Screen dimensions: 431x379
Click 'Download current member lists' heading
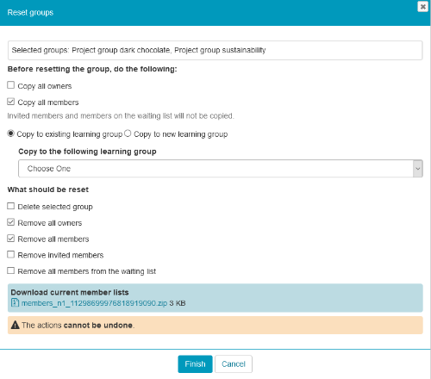(70, 292)
